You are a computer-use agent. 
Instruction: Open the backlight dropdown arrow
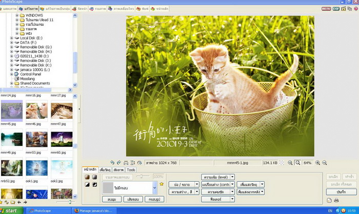pos(263,191)
